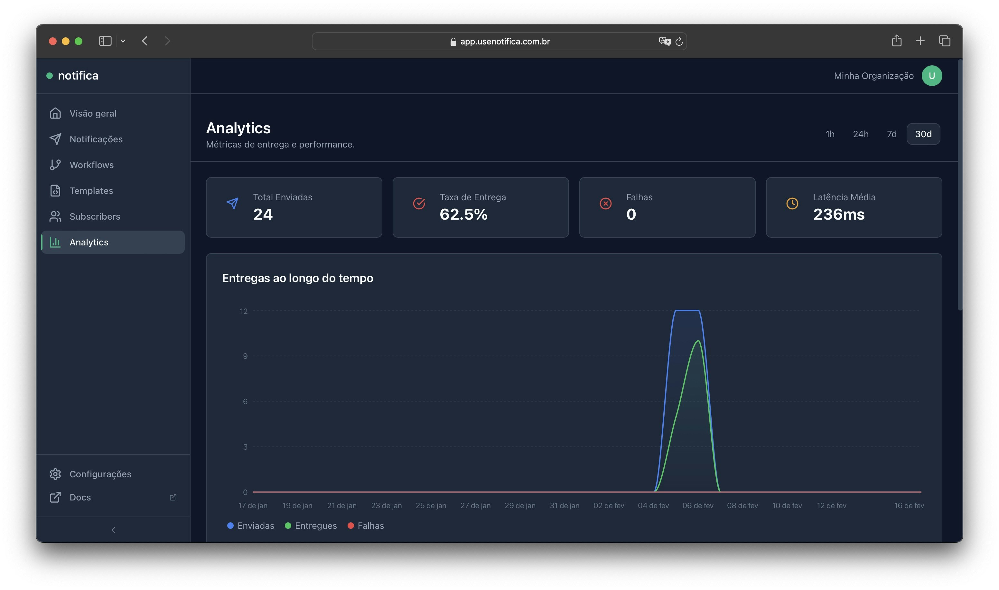Open the Templates file icon
The width and height of the screenshot is (999, 590).
(x=55, y=191)
